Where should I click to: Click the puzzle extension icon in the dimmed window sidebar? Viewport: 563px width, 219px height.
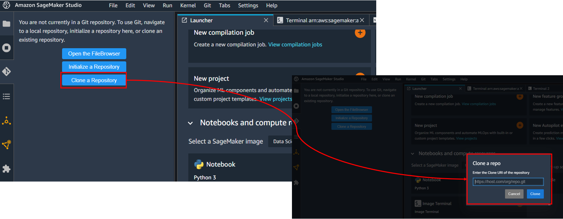pyautogui.click(x=296, y=183)
